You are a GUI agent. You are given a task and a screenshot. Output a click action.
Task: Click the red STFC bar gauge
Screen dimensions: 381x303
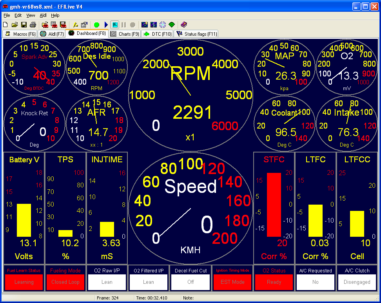click(274, 205)
